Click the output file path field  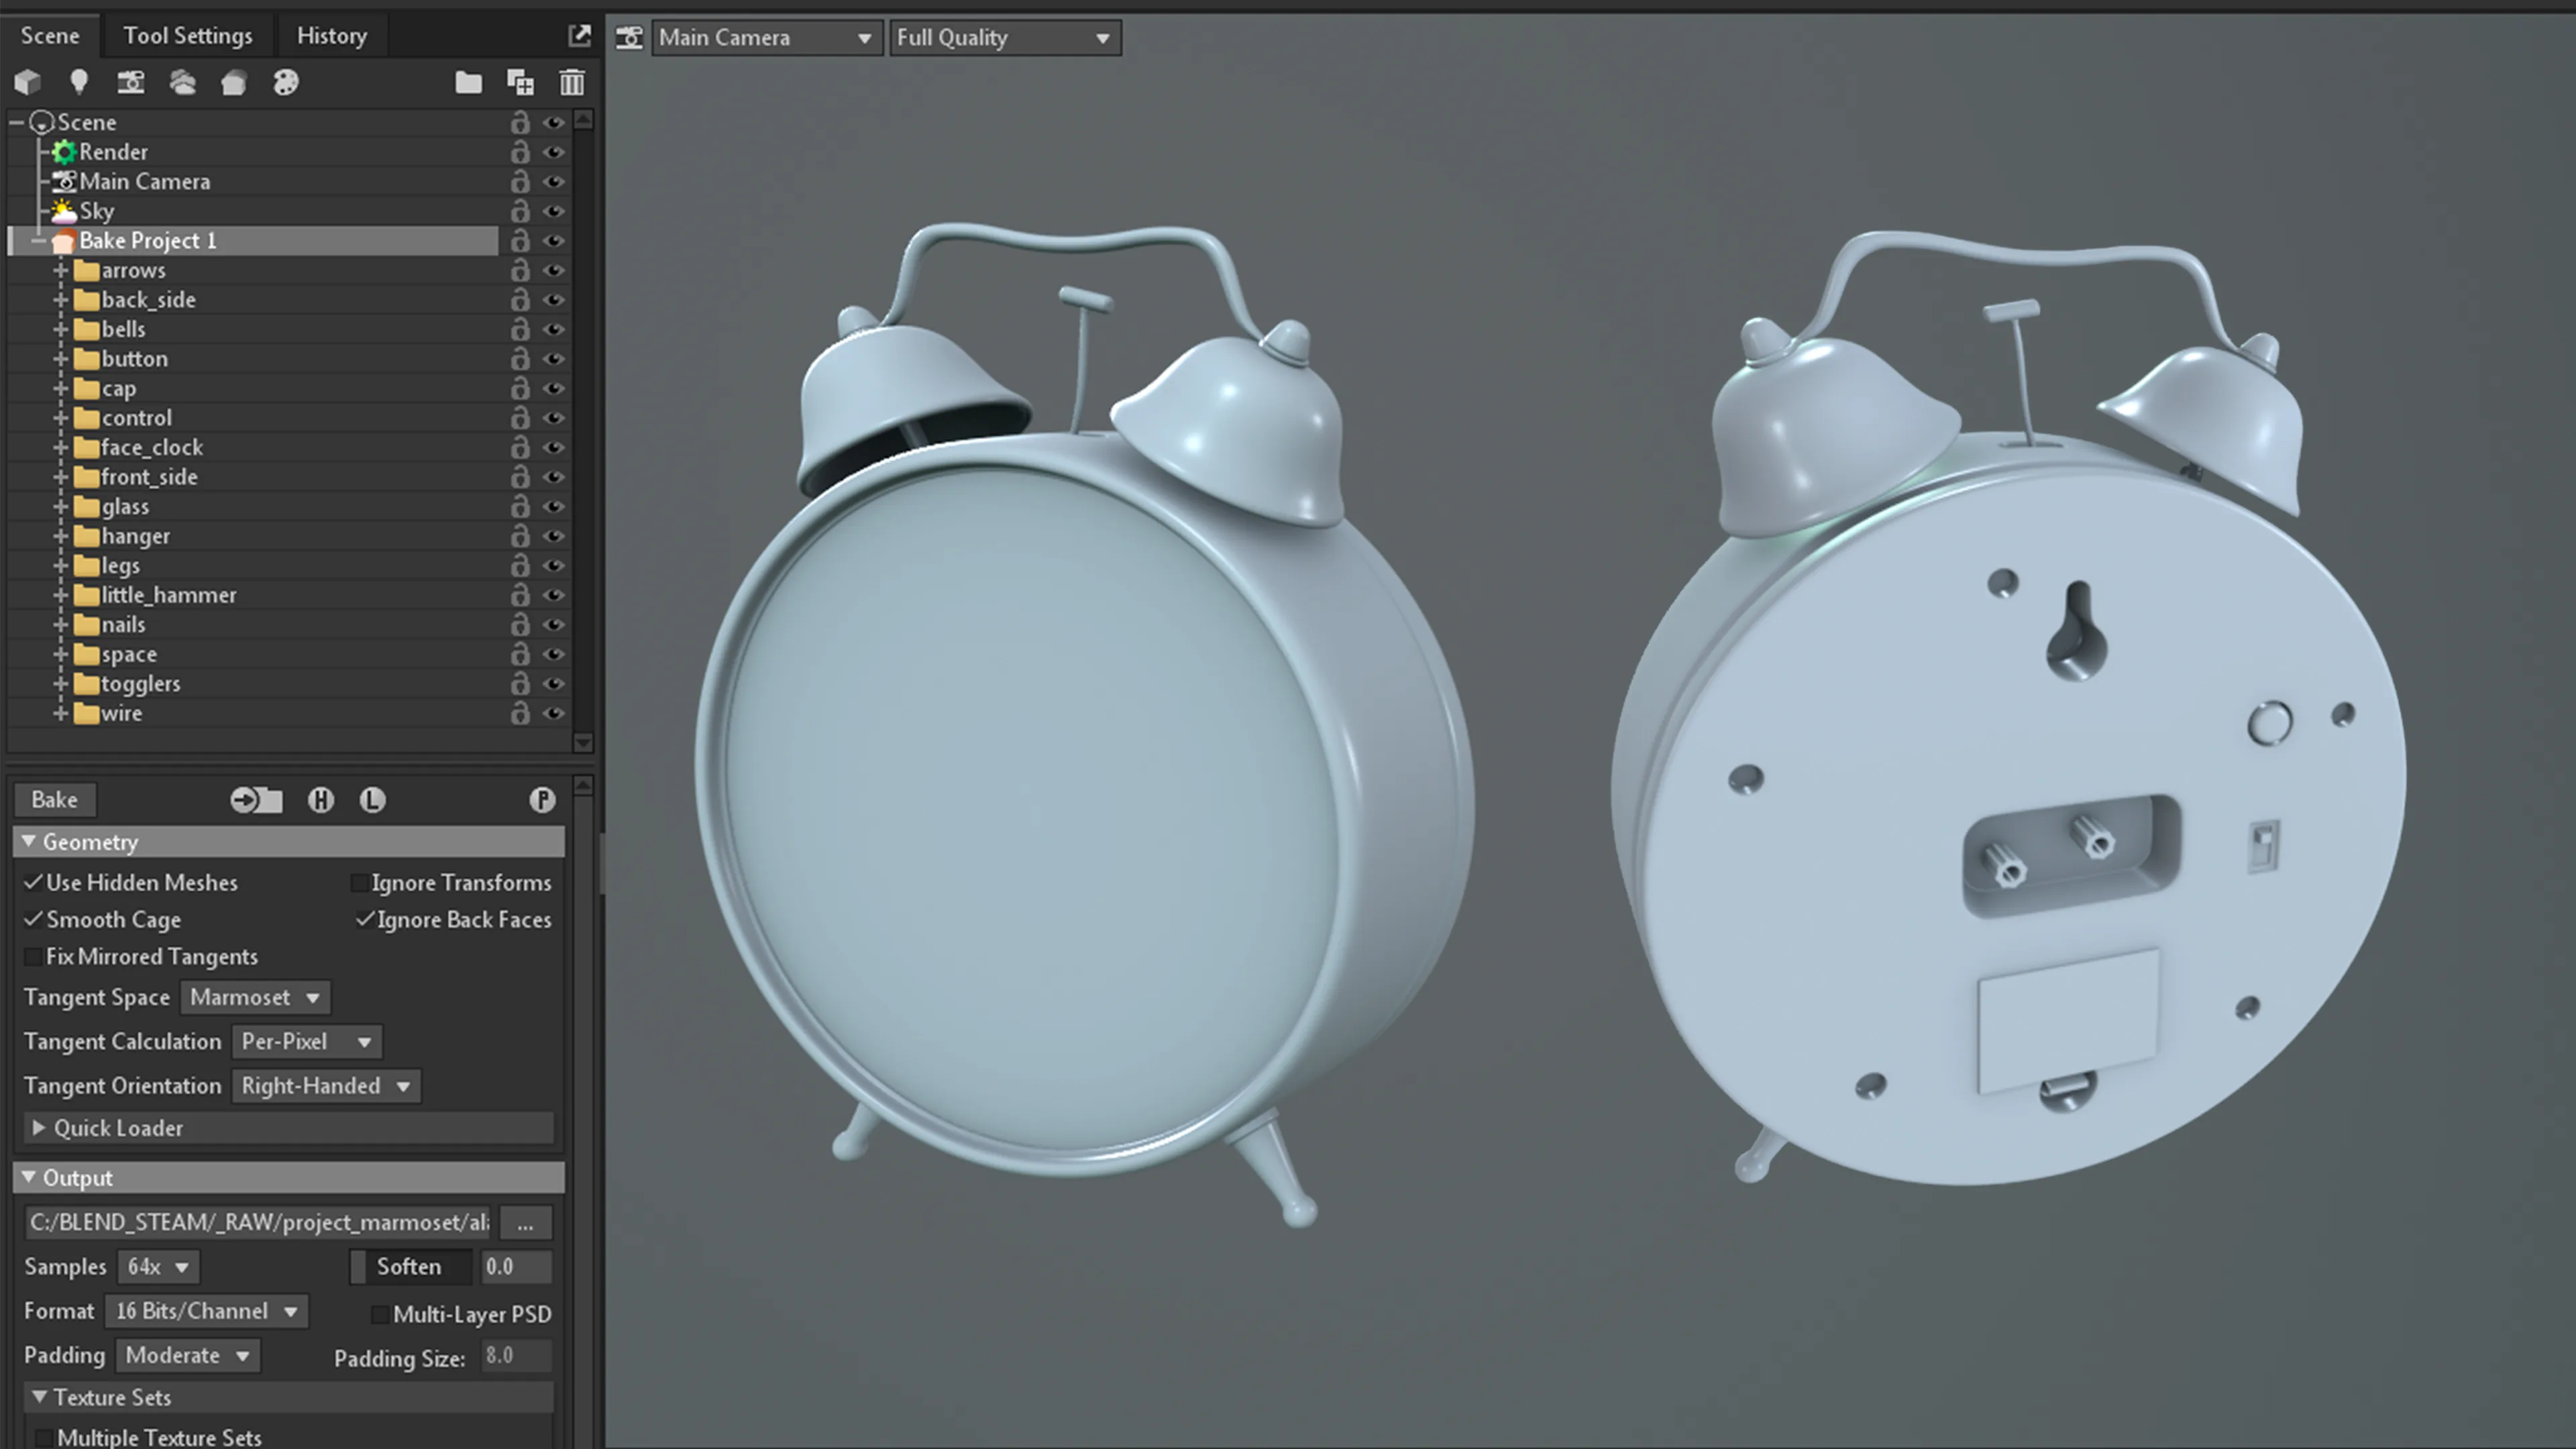258,1223
